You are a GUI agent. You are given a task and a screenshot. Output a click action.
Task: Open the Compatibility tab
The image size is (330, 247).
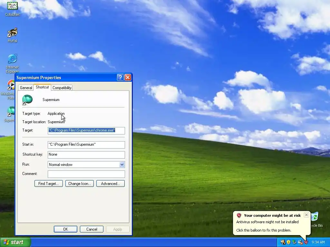(x=62, y=87)
